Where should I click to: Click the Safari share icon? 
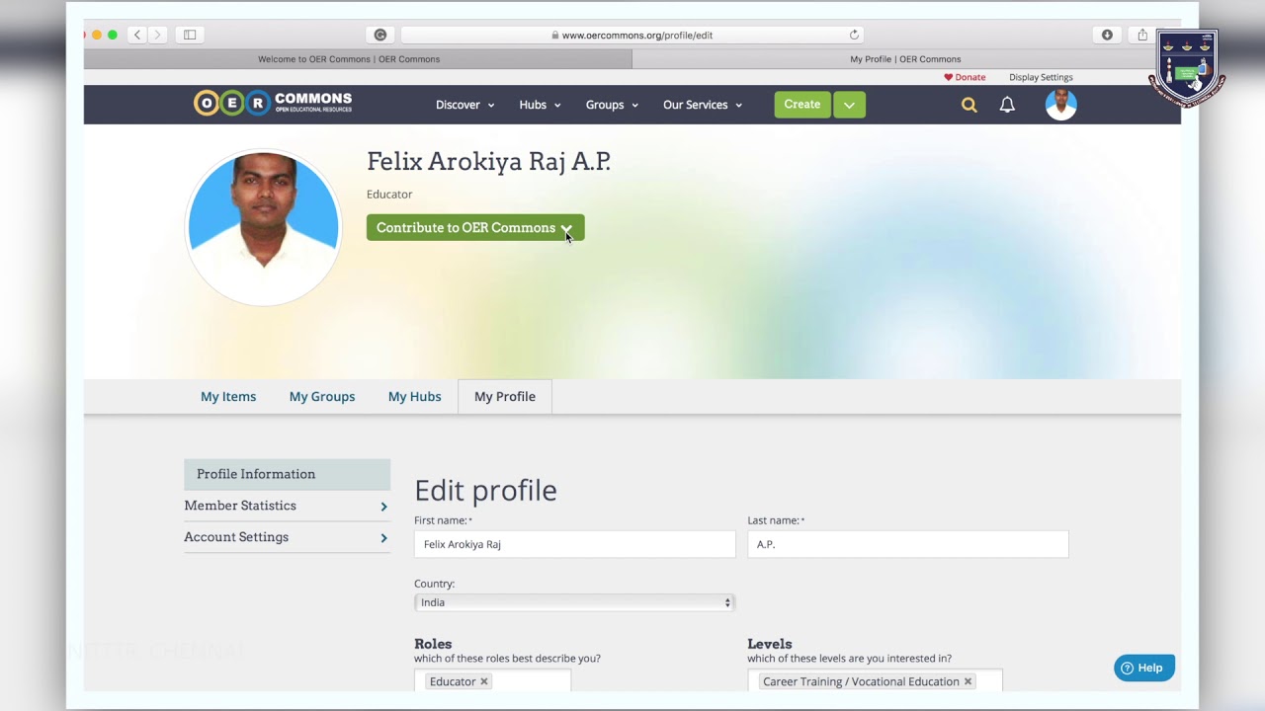[1142, 35]
